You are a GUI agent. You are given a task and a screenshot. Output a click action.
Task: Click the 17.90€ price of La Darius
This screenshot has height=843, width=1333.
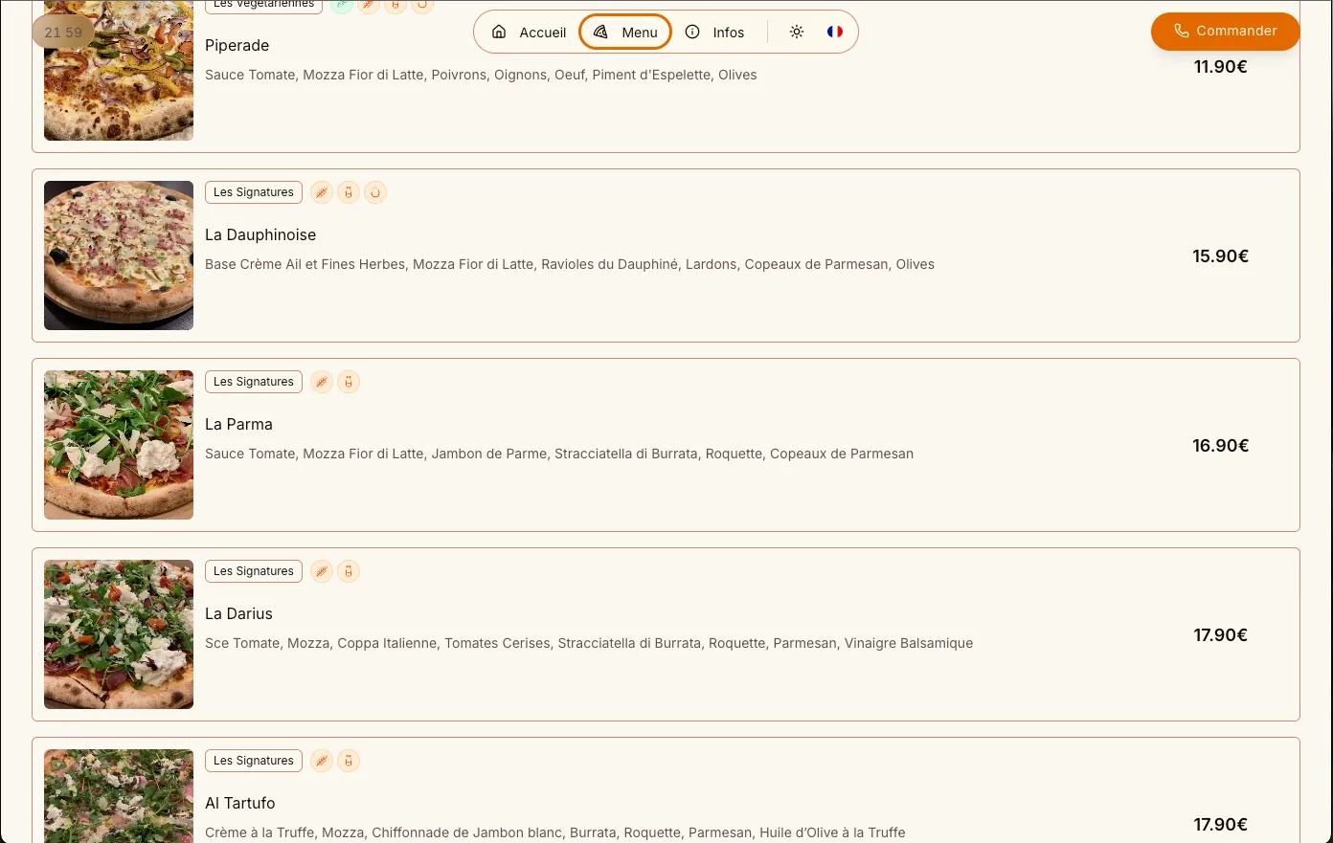[1221, 635]
